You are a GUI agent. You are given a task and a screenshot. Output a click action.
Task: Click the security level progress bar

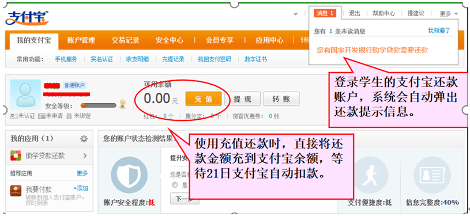tap(99, 105)
